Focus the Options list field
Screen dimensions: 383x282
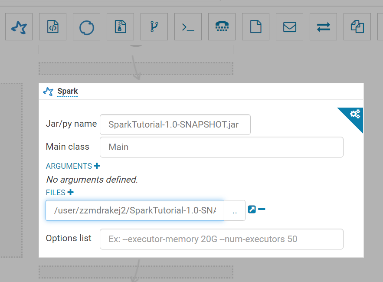[x=222, y=239]
